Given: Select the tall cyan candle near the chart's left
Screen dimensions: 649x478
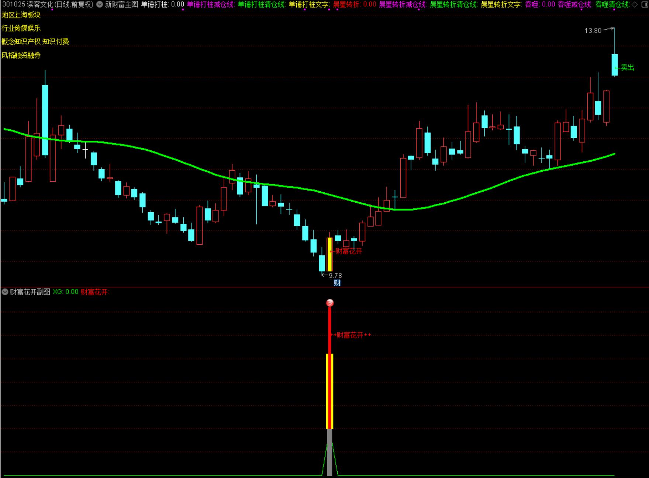Looking at the screenshot, I should tap(45, 120).
